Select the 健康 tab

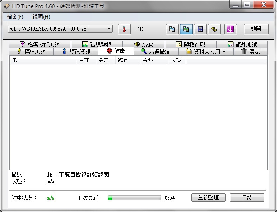(116, 51)
